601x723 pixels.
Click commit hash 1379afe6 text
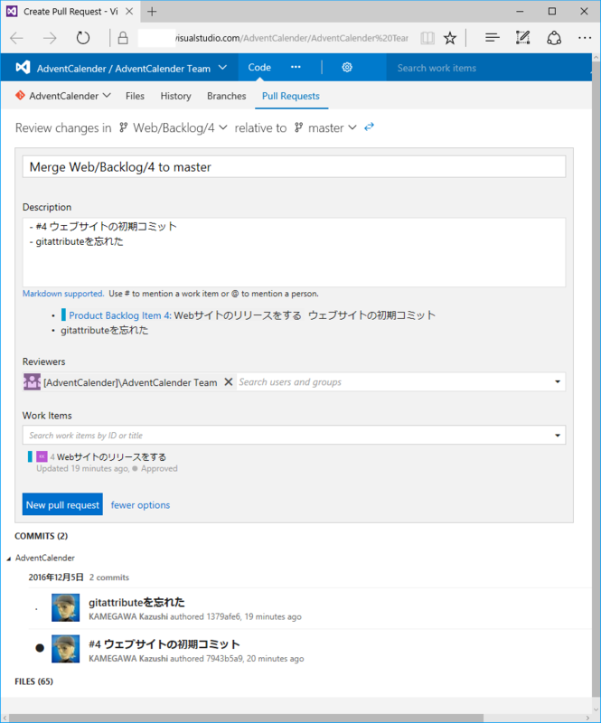(x=223, y=616)
